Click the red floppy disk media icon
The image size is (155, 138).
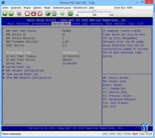[33, 14]
